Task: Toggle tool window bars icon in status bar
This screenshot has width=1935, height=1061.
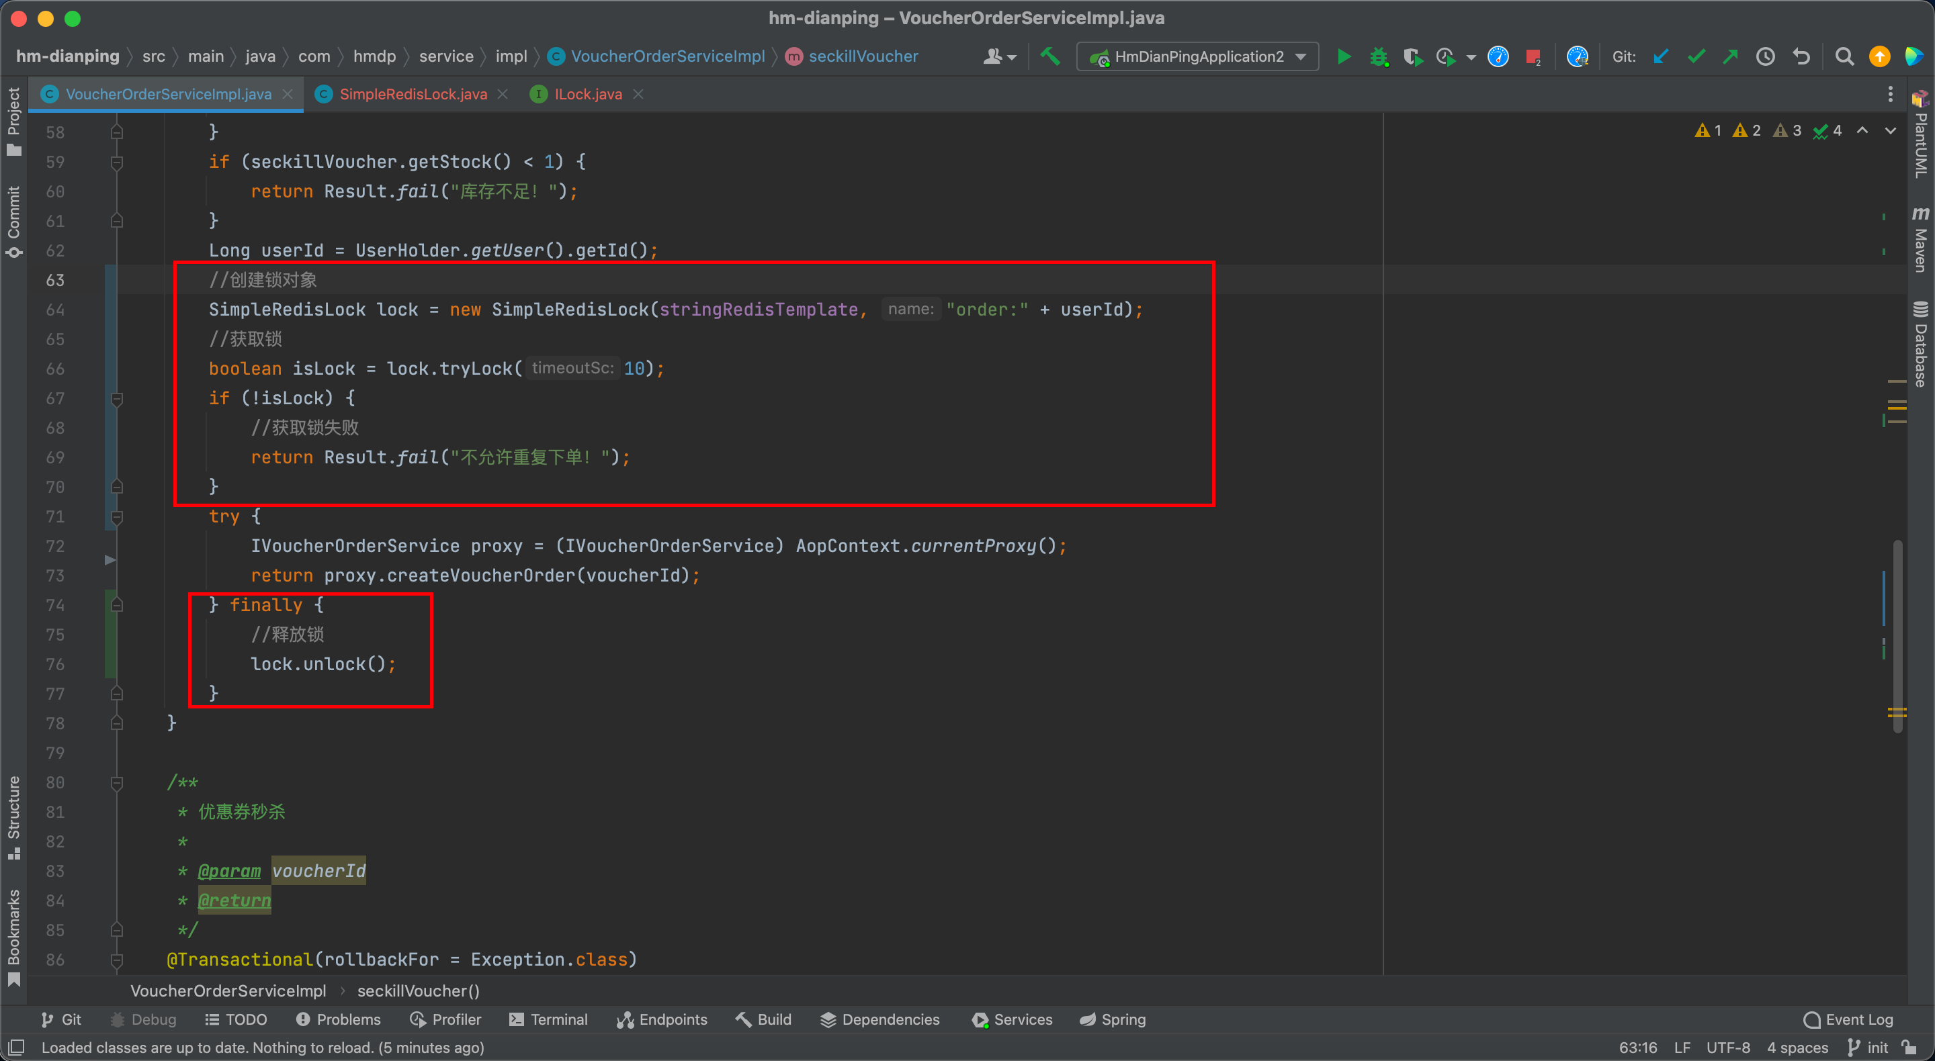Action: click(x=15, y=1047)
